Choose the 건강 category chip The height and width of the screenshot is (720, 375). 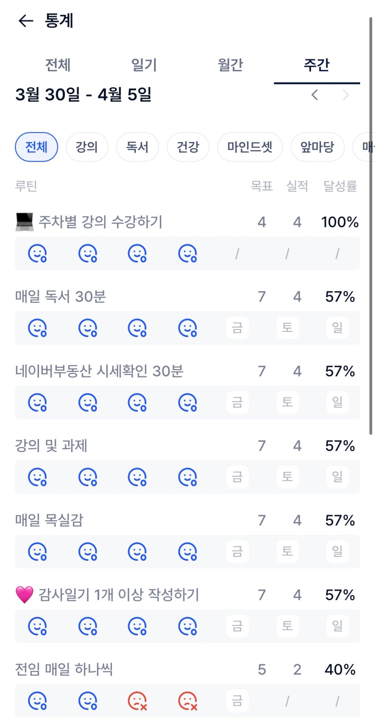click(x=188, y=147)
